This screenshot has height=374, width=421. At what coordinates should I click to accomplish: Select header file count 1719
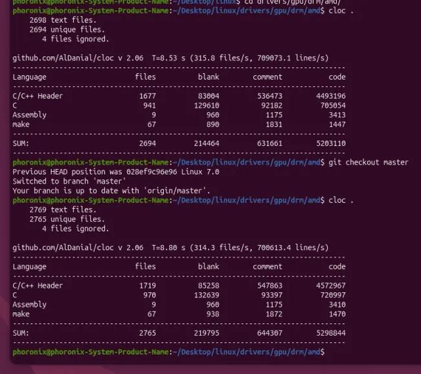tap(147, 285)
